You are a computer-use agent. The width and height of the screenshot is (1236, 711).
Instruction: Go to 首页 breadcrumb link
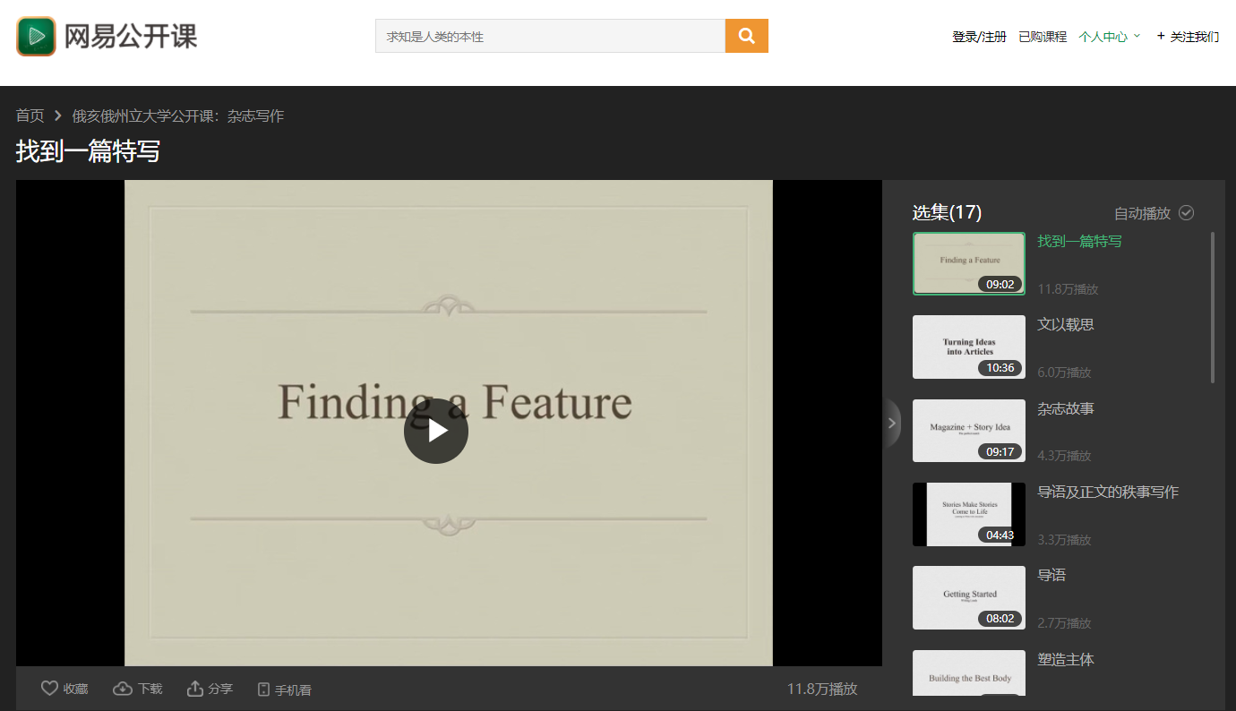click(x=30, y=116)
